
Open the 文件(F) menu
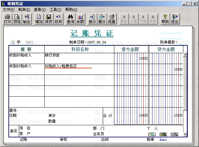(x=9, y=10)
